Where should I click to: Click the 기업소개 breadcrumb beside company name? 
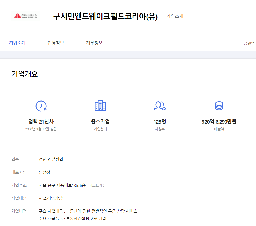tap(175, 16)
